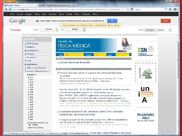The width and height of the screenshot is (182, 136).
Task: Click the browser address bar
Action: (x=66, y=9)
